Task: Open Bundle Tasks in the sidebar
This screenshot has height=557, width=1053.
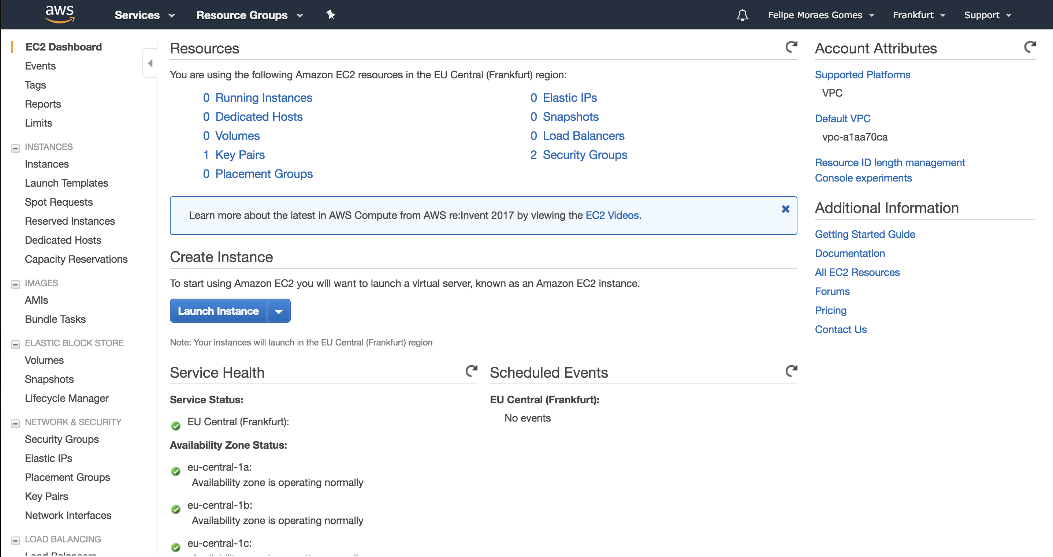Action: click(x=55, y=319)
